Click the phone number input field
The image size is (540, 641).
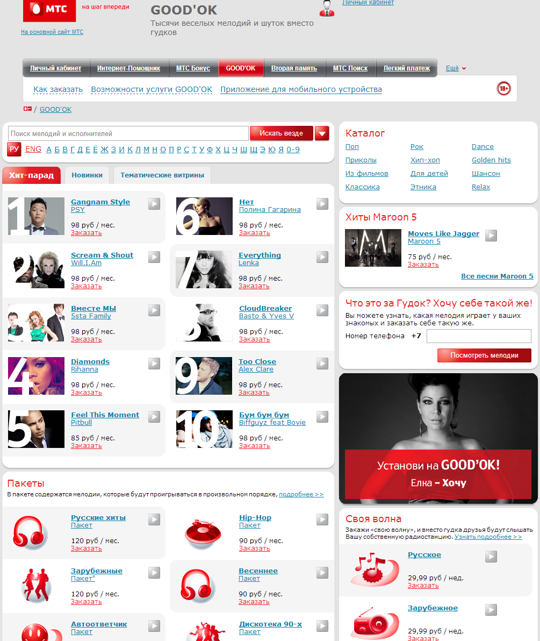478,336
